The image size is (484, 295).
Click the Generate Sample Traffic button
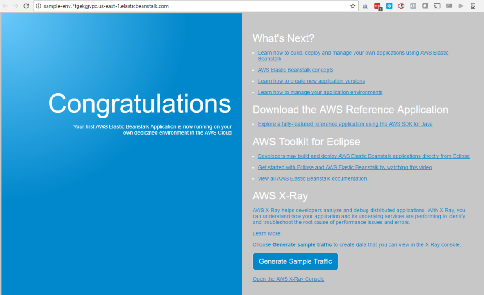[x=295, y=261]
